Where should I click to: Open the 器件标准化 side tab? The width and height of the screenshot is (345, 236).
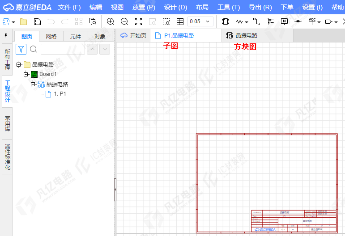pos(8,157)
